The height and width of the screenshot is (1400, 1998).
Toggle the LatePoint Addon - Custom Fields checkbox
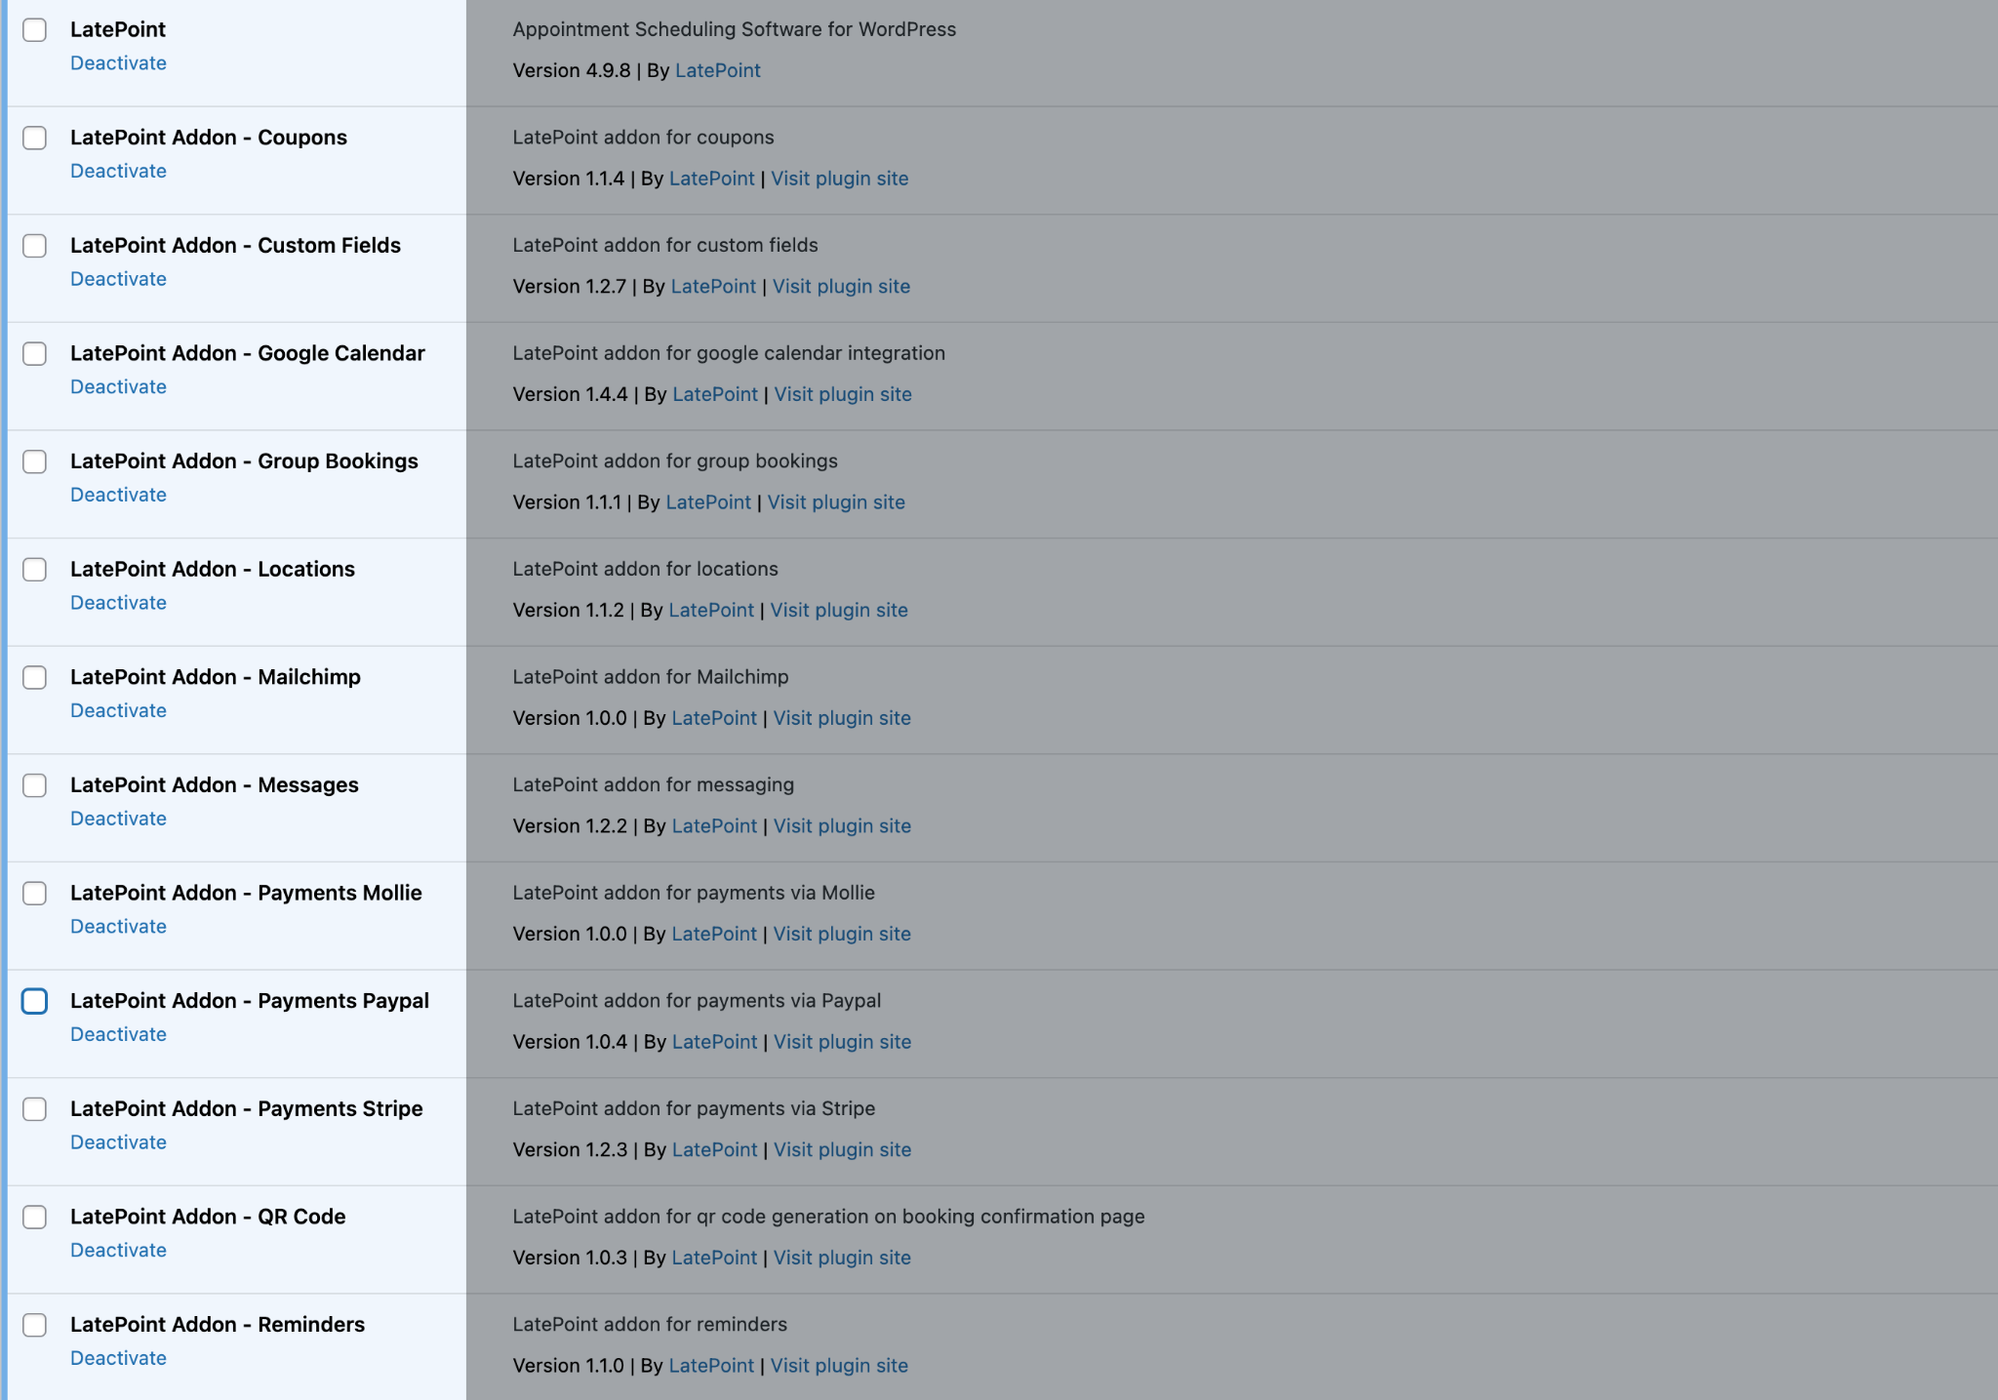[35, 246]
